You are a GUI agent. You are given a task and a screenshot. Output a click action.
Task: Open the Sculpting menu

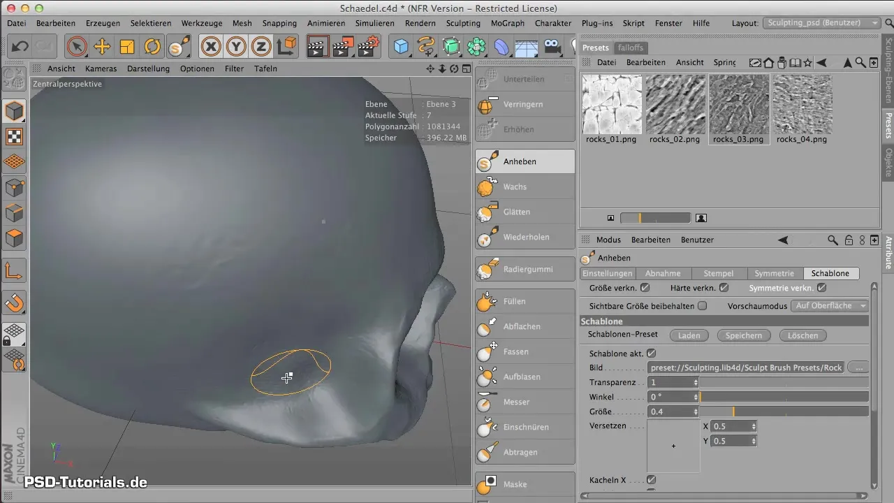pyautogui.click(x=463, y=23)
